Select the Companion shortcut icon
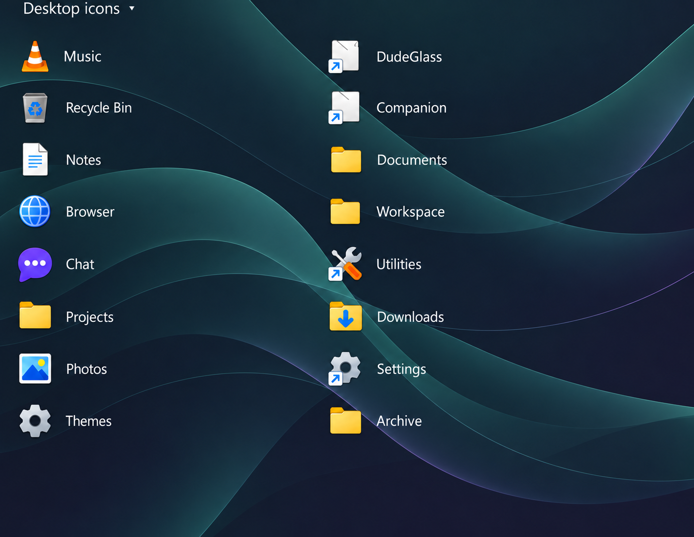This screenshot has height=537, width=694. (345, 108)
